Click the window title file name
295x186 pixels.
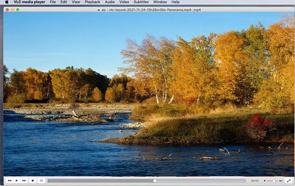pos(151,10)
